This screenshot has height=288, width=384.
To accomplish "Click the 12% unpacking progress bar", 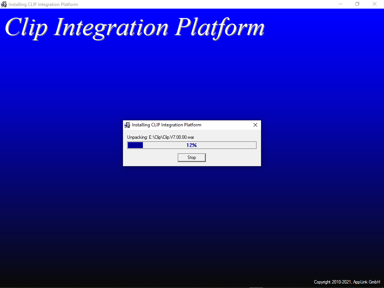I will 192,145.
